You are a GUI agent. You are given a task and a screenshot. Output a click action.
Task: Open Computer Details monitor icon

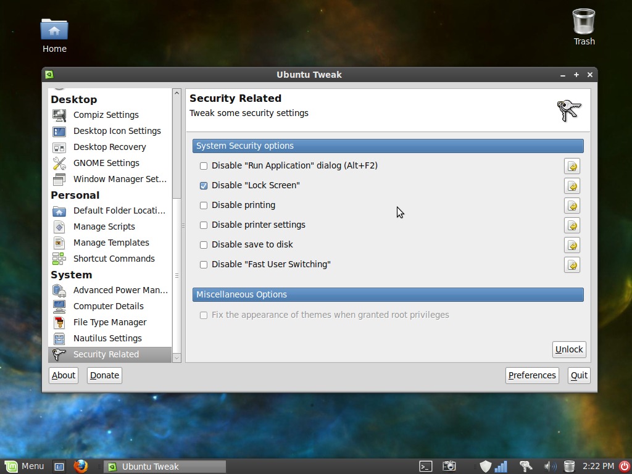tap(59, 306)
